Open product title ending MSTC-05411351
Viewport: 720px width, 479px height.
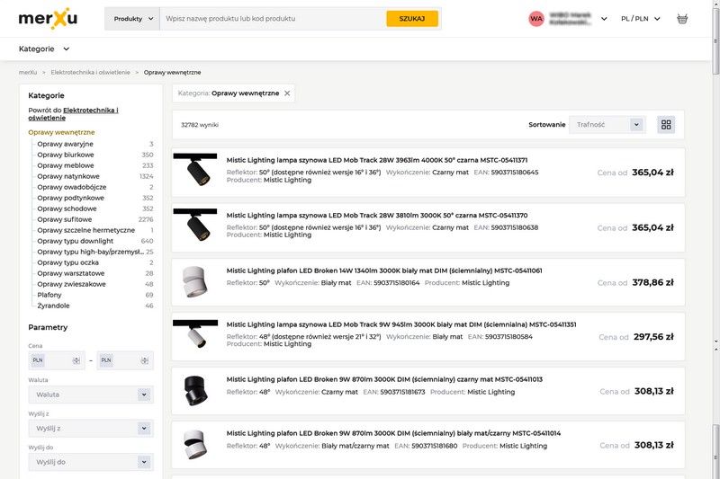pyautogui.click(x=401, y=324)
